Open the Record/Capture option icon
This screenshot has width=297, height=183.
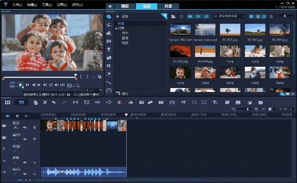(x=120, y=102)
